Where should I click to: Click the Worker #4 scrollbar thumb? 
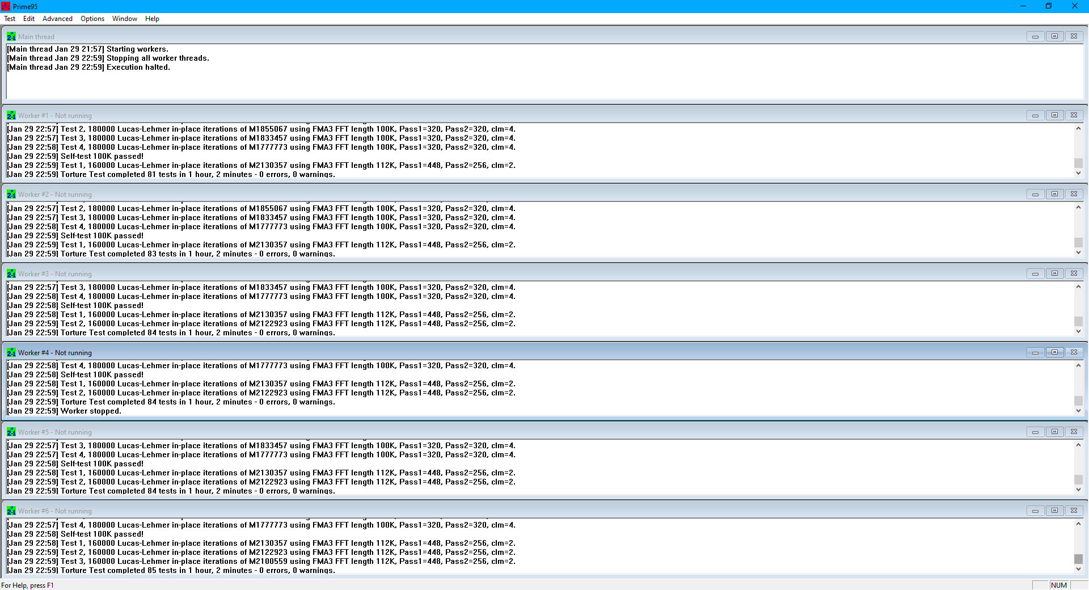(x=1078, y=401)
